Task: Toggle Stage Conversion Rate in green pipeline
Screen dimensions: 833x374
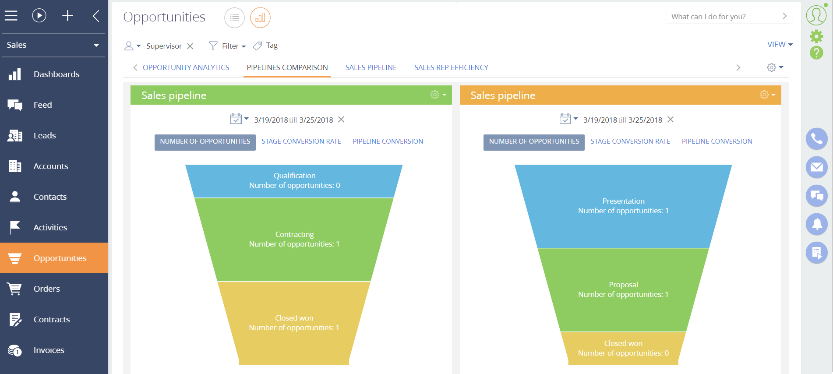Action: click(301, 141)
